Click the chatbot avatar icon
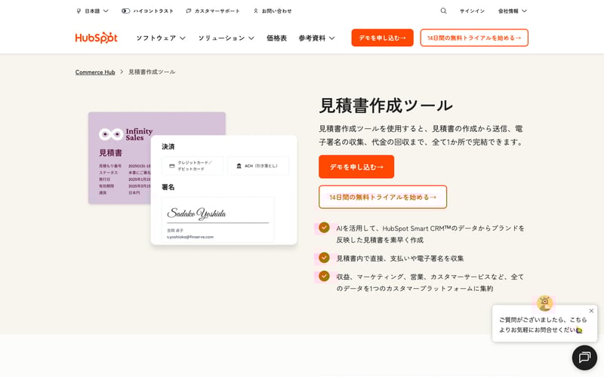Image resolution: width=604 pixels, height=377 pixels. coord(544,303)
